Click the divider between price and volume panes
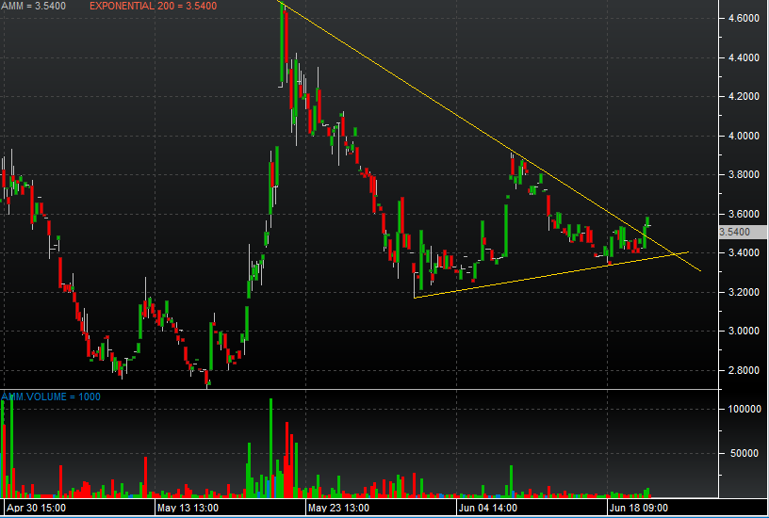 (x=358, y=389)
